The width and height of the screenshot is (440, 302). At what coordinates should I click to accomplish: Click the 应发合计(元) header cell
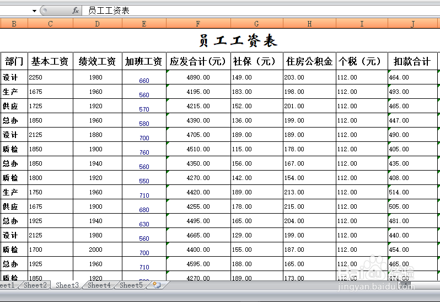(198, 61)
